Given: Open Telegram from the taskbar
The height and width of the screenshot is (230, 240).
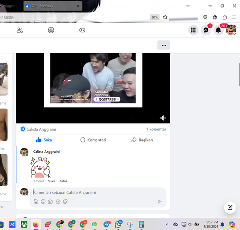Looking at the screenshot, I should point(107,224).
